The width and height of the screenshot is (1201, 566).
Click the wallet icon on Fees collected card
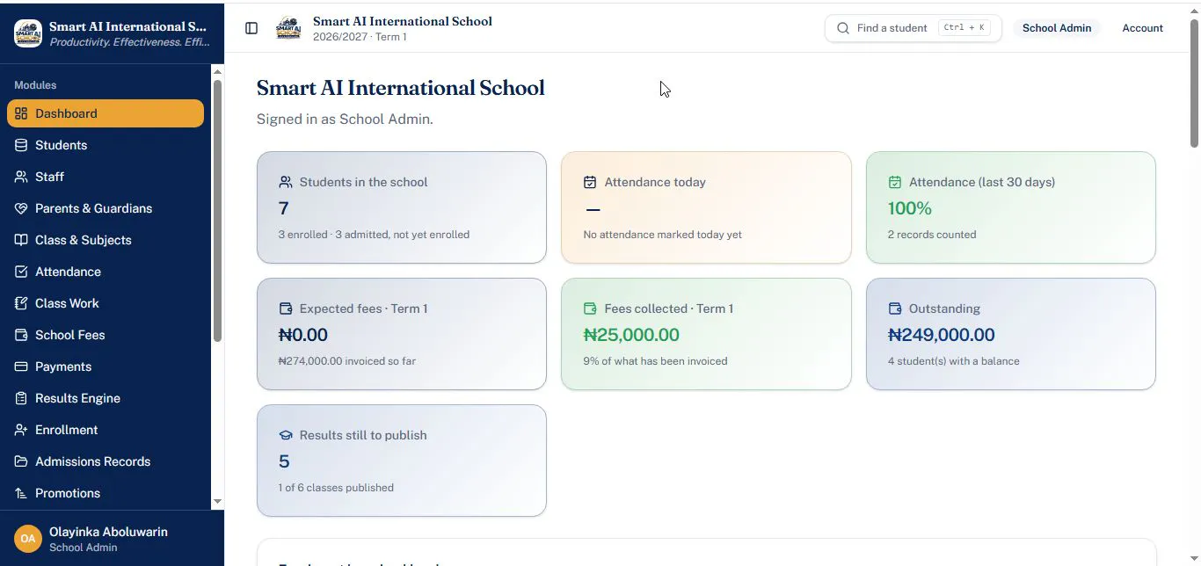[590, 308]
